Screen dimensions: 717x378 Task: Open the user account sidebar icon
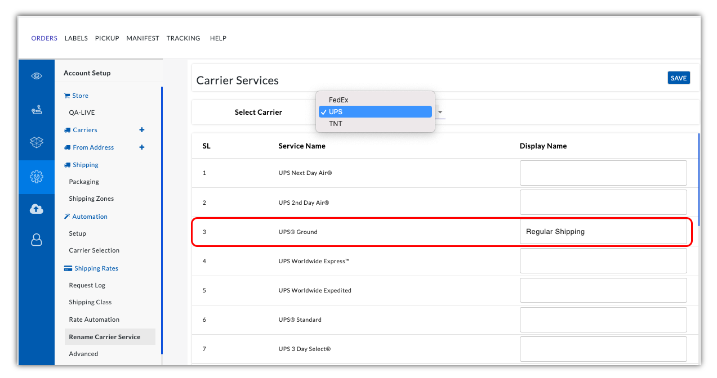(x=37, y=240)
